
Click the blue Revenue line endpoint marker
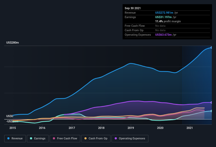coord(211,48)
